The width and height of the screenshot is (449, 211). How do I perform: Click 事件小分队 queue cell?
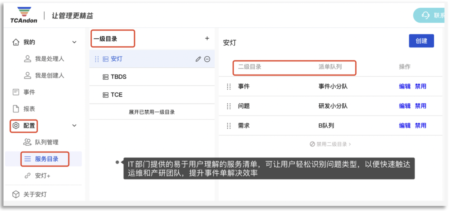333,86
